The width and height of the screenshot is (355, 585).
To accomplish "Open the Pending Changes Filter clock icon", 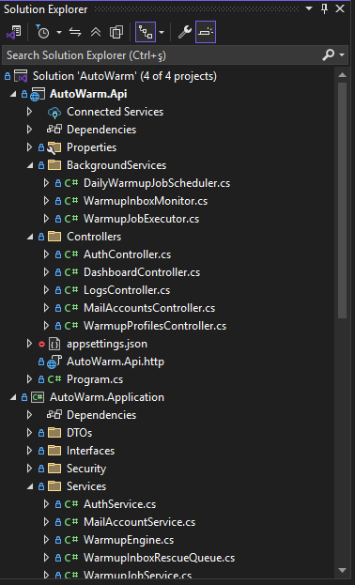I will click(x=42, y=33).
